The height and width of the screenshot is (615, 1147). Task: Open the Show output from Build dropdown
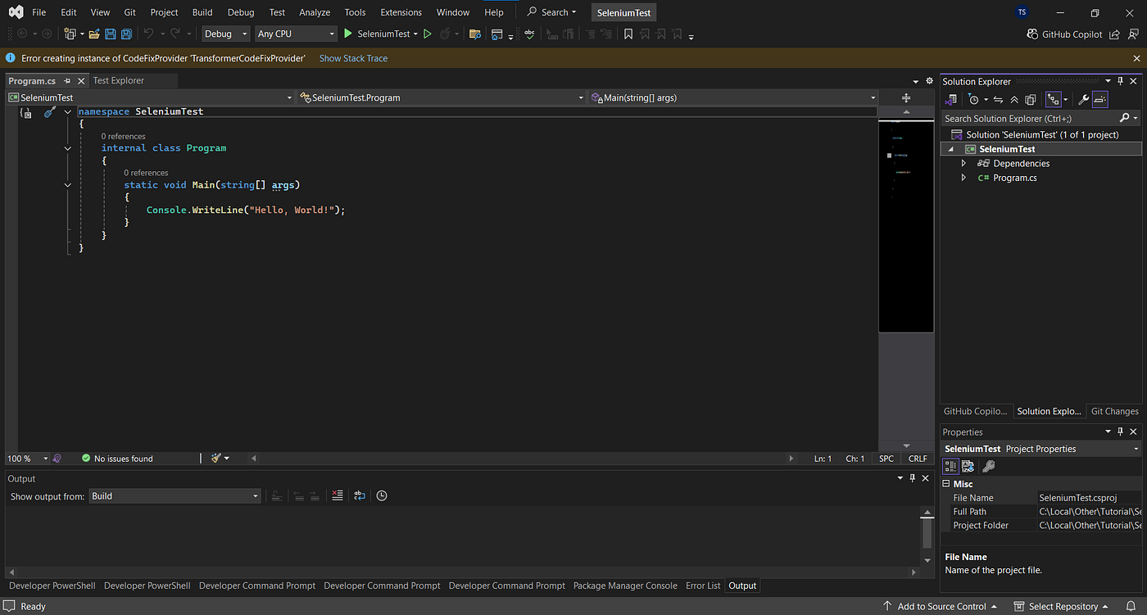pyautogui.click(x=175, y=495)
